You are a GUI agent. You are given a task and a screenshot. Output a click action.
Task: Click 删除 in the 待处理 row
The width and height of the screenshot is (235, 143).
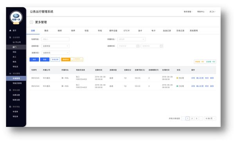pos(212,78)
